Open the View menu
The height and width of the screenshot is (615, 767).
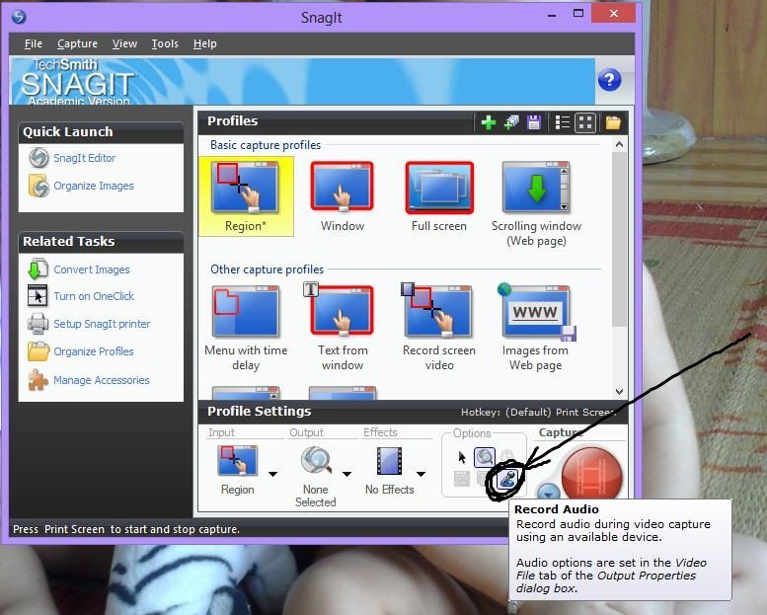click(124, 43)
